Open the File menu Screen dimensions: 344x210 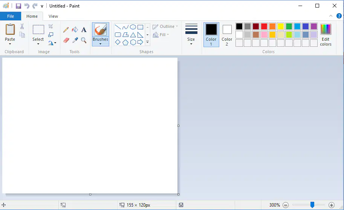pos(11,16)
